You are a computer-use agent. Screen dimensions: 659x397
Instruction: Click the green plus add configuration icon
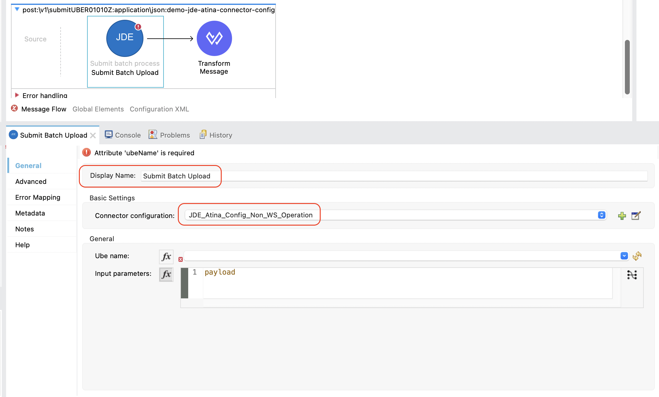[x=622, y=216]
